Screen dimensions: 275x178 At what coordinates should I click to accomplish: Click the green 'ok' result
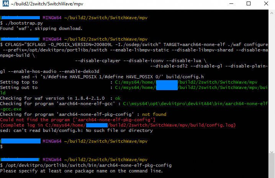(118, 98)
